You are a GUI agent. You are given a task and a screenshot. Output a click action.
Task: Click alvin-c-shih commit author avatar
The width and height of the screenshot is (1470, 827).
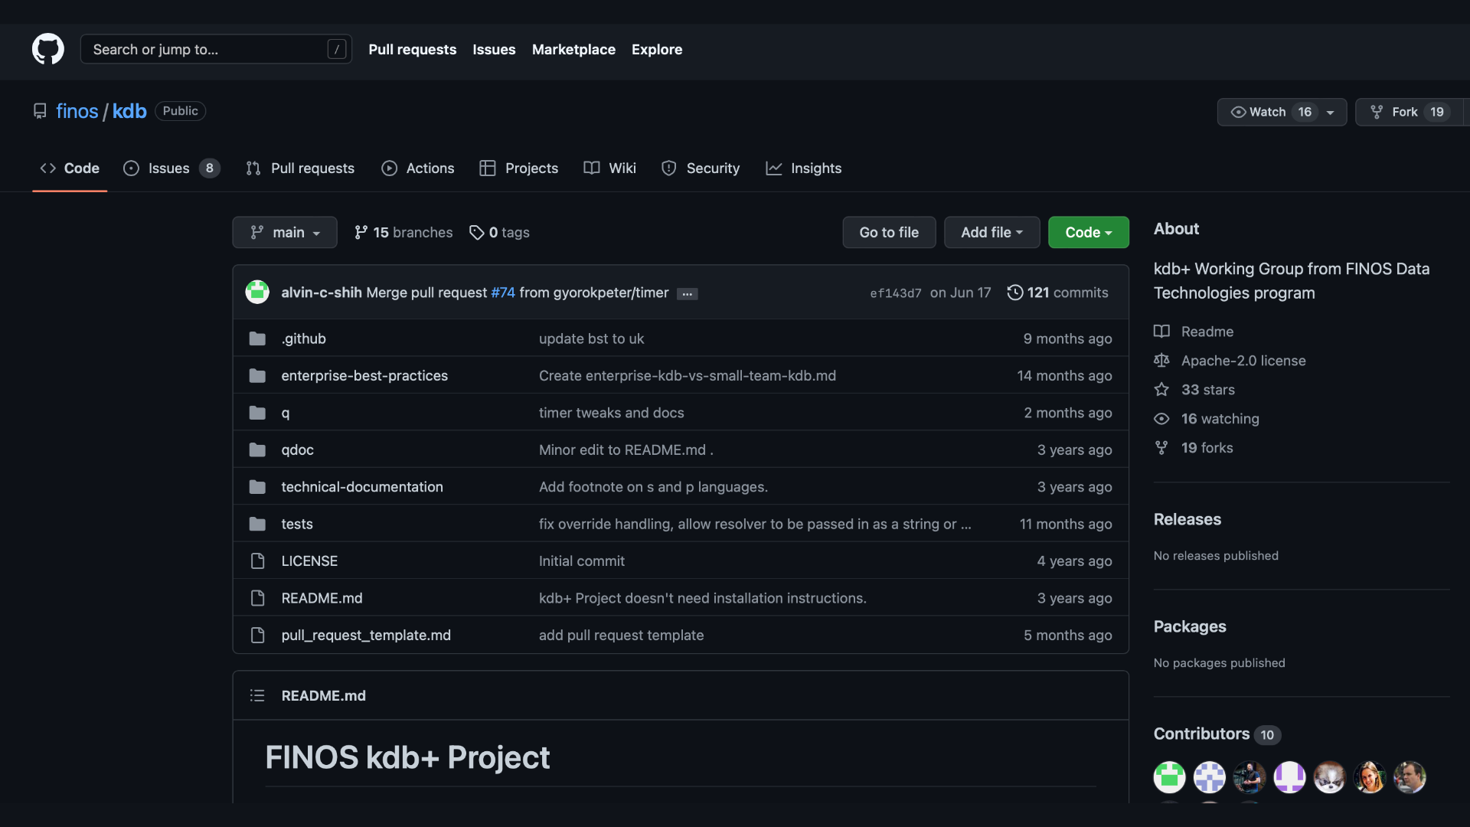click(257, 292)
